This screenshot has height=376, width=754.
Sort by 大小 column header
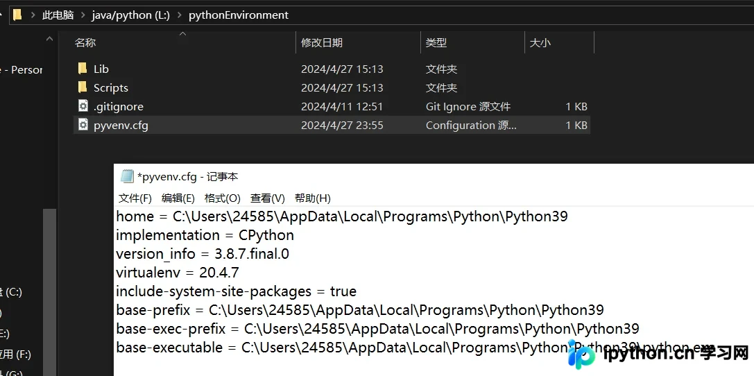[540, 43]
